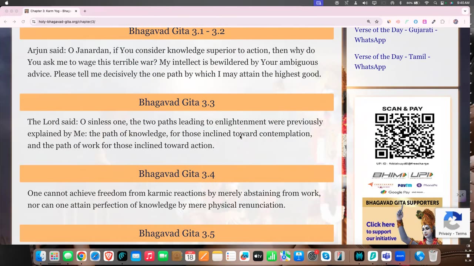The width and height of the screenshot is (474, 266).
Task: Click the Bhagavad Gita 3.1 - 3.2 heading
Action: coord(177,31)
